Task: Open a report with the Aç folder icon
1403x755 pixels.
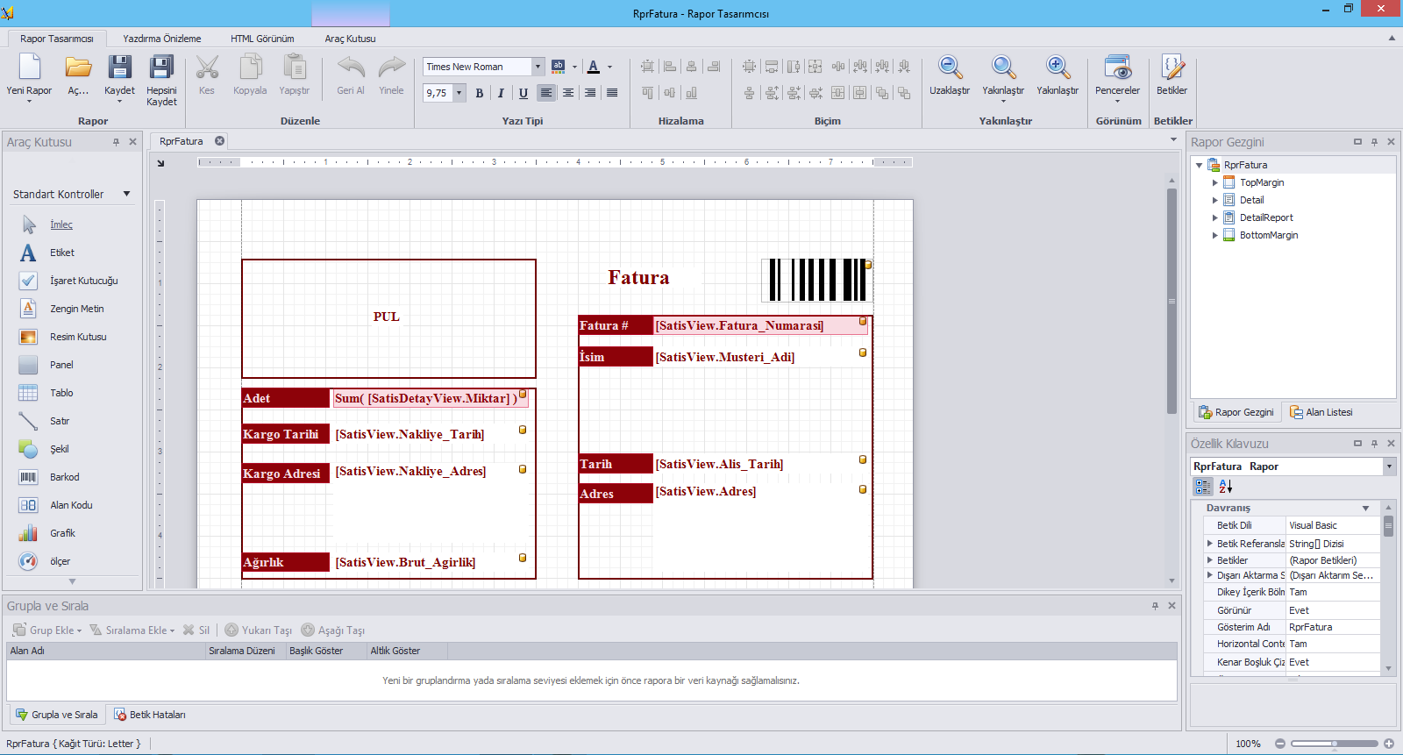Action: [x=78, y=68]
